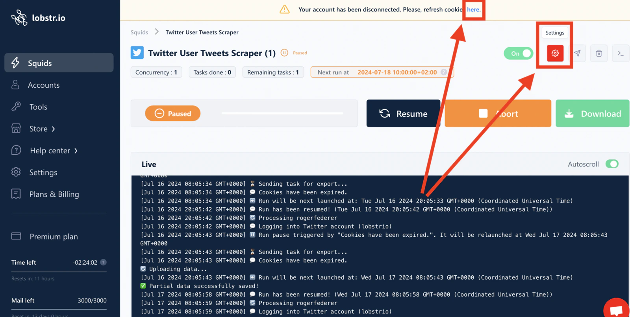Click the Twitter User Tweets Scraper breadcrumb
Image resolution: width=630 pixels, height=317 pixels.
(x=202, y=32)
